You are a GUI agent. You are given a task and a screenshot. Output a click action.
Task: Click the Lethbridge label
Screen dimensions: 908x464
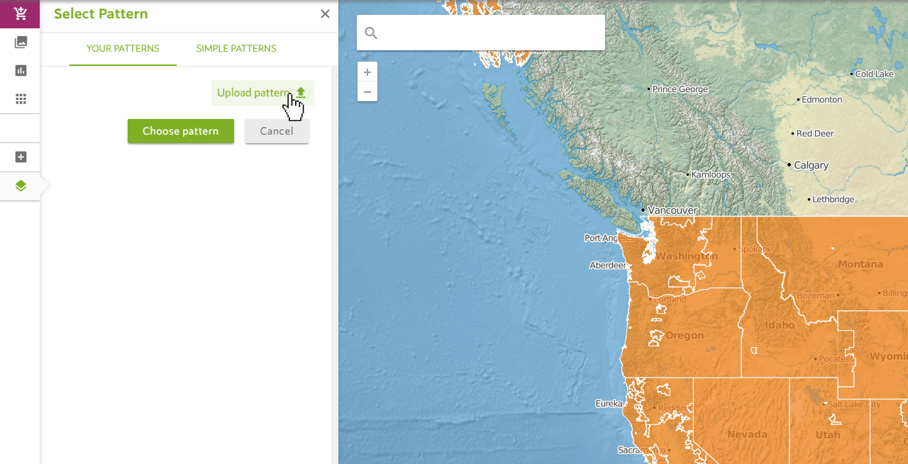click(834, 199)
